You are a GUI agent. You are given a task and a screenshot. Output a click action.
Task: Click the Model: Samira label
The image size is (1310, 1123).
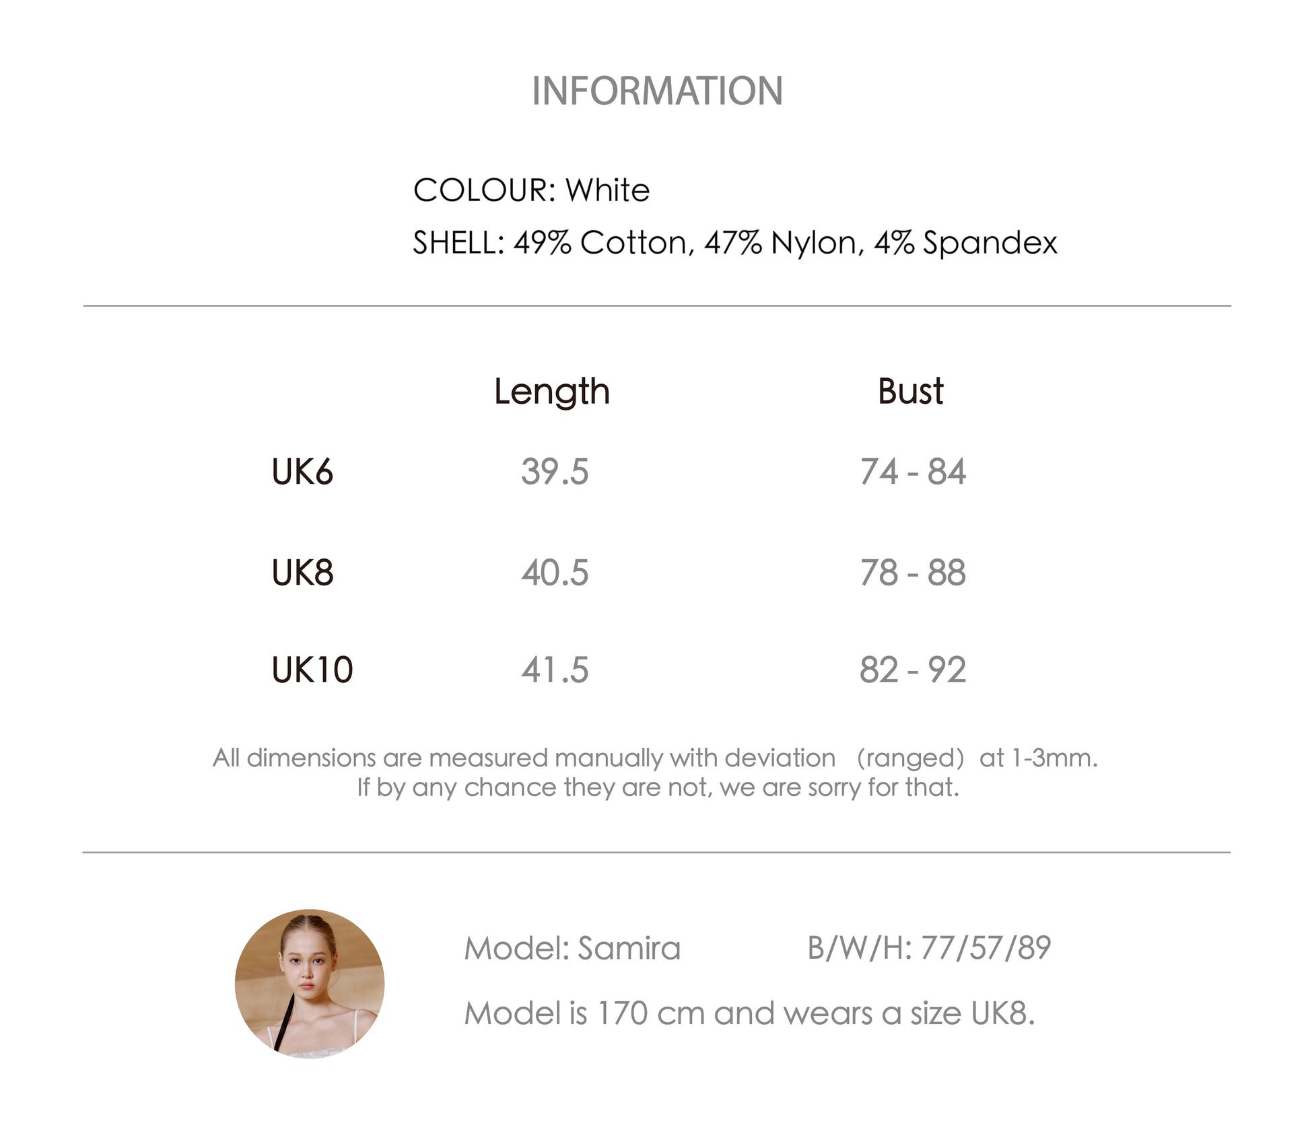click(572, 949)
